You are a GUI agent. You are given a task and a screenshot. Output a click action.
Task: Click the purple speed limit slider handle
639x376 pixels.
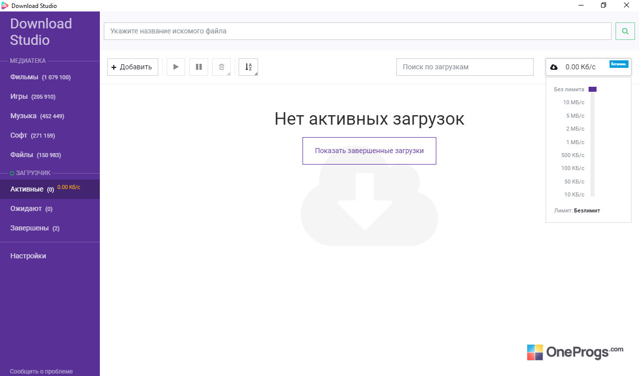pos(593,89)
